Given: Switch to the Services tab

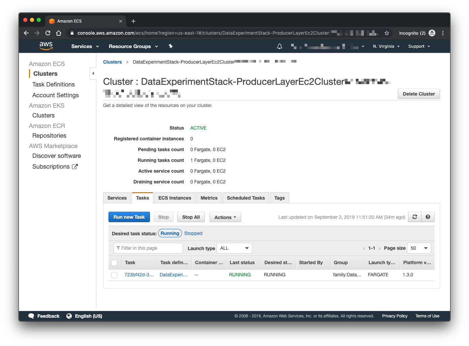Looking at the screenshot, I should tap(117, 198).
